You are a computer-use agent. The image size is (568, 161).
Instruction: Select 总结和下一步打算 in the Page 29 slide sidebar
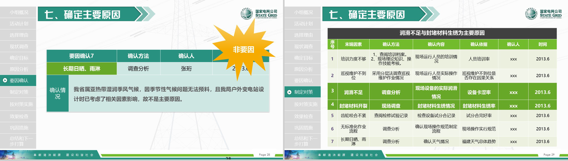[x=302, y=141]
